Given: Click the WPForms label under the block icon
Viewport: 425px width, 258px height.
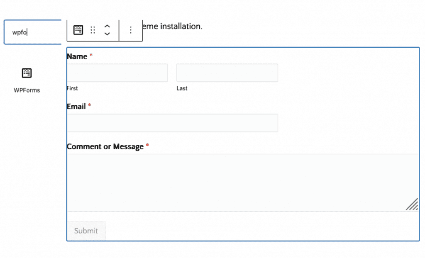Looking at the screenshot, I should coord(27,90).
